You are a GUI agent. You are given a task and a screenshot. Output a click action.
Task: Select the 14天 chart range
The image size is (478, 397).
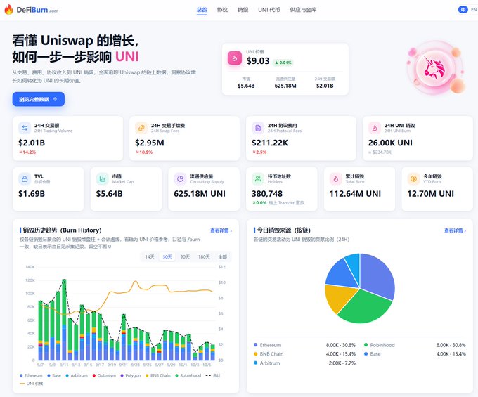tap(150, 257)
